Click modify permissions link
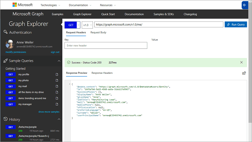This screenshot has height=142, width=252. [16, 52]
